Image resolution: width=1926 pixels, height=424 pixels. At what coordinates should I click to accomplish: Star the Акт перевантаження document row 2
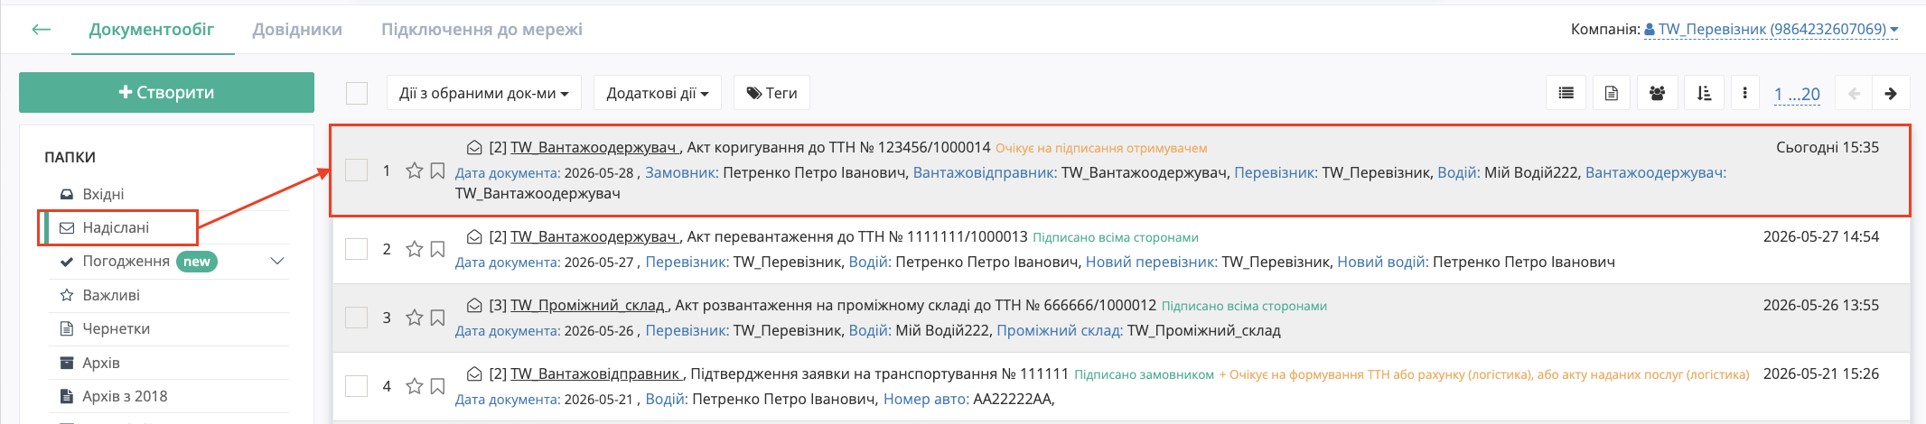coord(415,249)
